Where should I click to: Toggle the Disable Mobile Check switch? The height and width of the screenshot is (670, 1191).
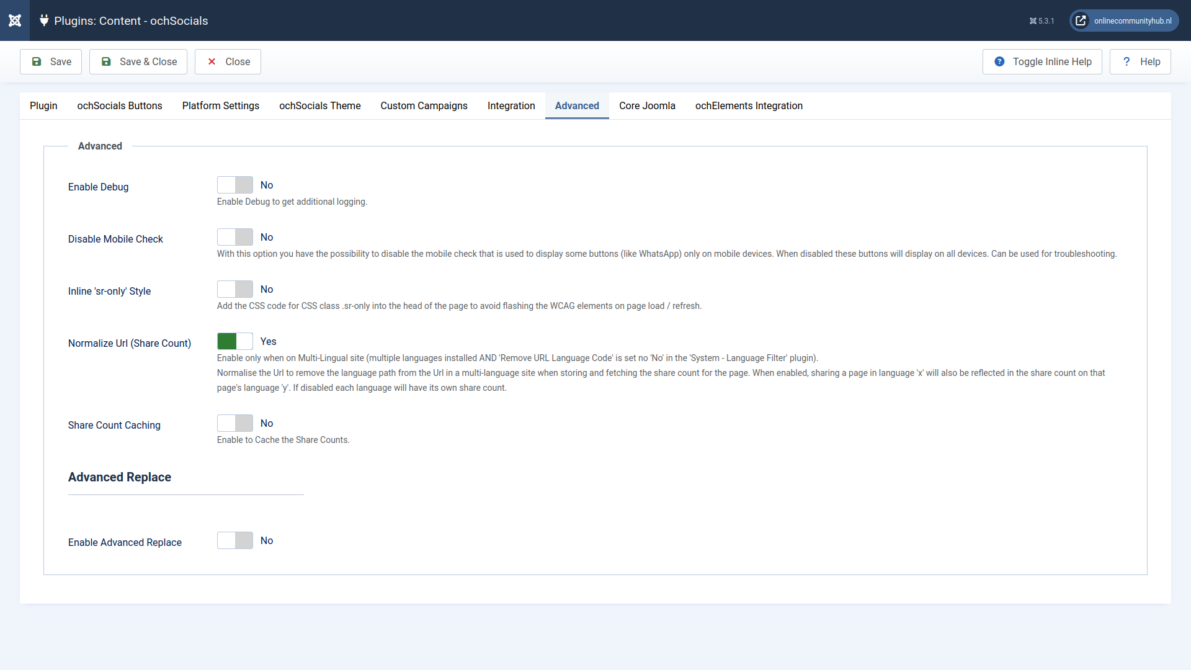point(235,237)
